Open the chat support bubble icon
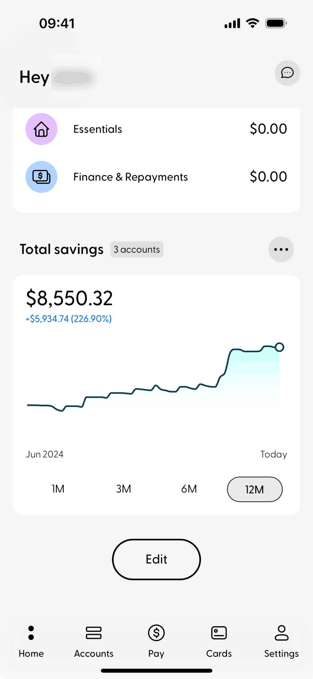The height and width of the screenshot is (679, 313). pyautogui.click(x=287, y=73)
